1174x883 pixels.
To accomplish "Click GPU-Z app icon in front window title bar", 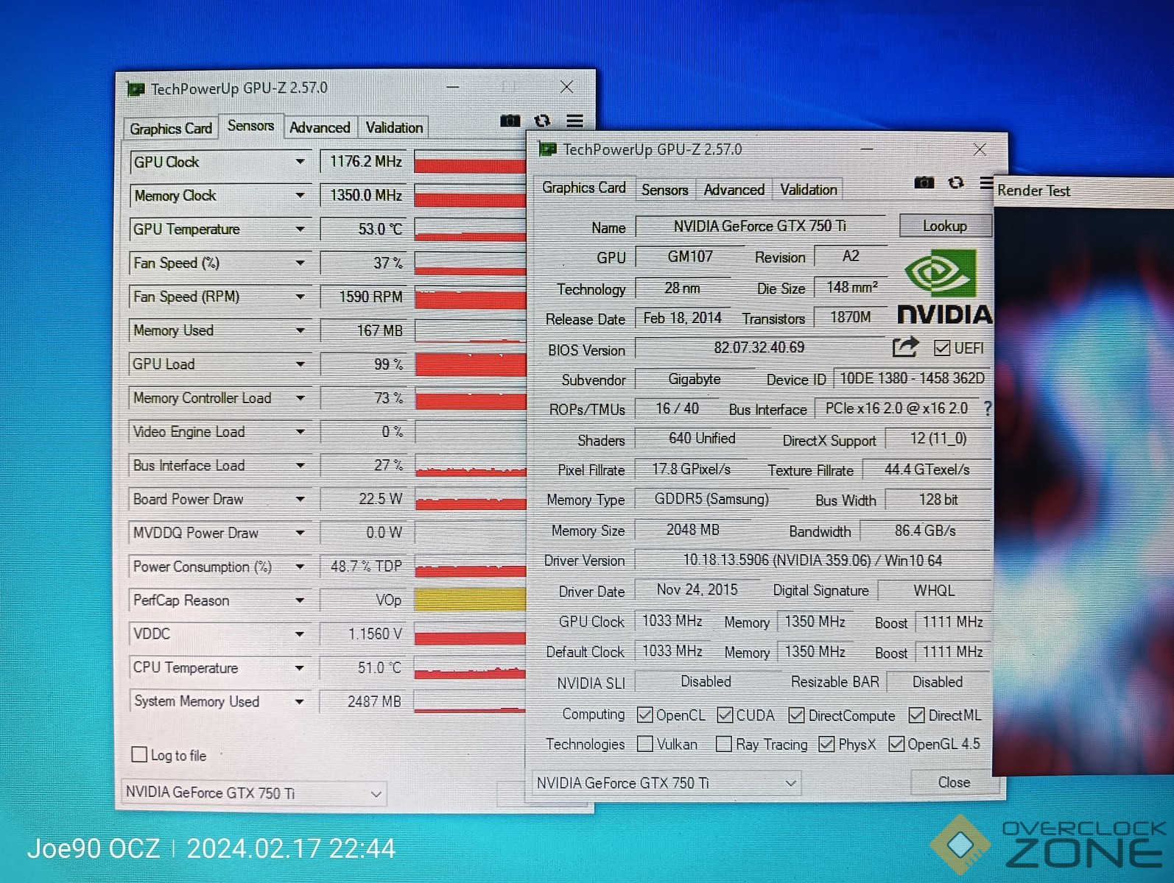I will 548,149.
